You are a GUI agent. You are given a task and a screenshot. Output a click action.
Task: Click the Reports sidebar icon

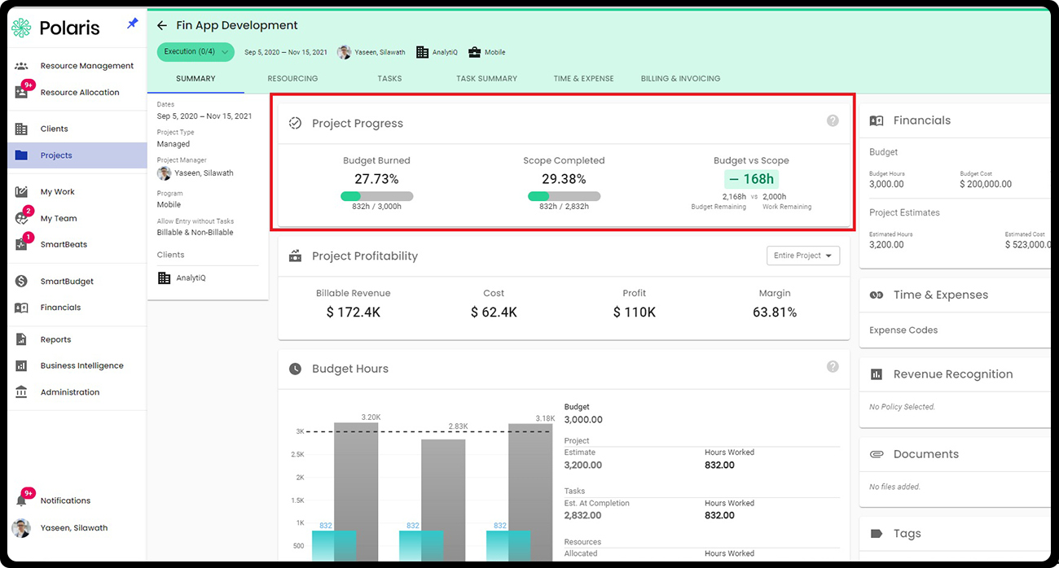[x=22, y=339]
